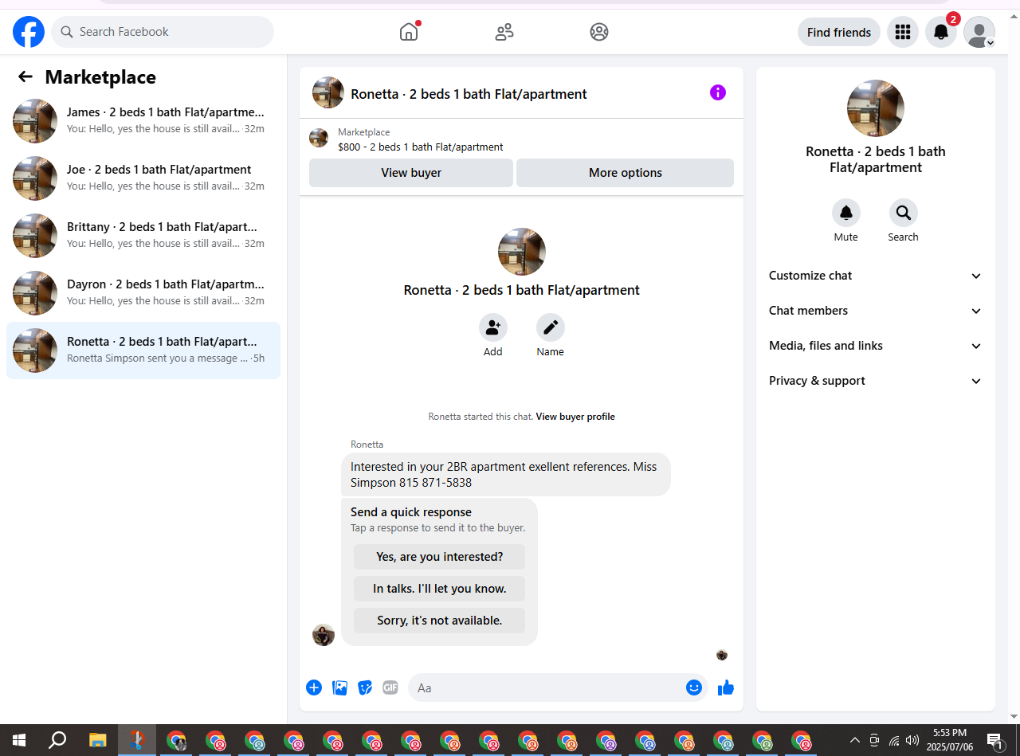Click sender avatar beside quick response box
1020x756 pixels.
pyautogui.click(x=324, y=635)
